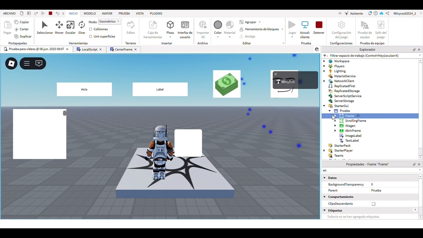Switch to the MODELO ribbon tab
This screenshot has width=423, height=238.
[x=90, y=14]
